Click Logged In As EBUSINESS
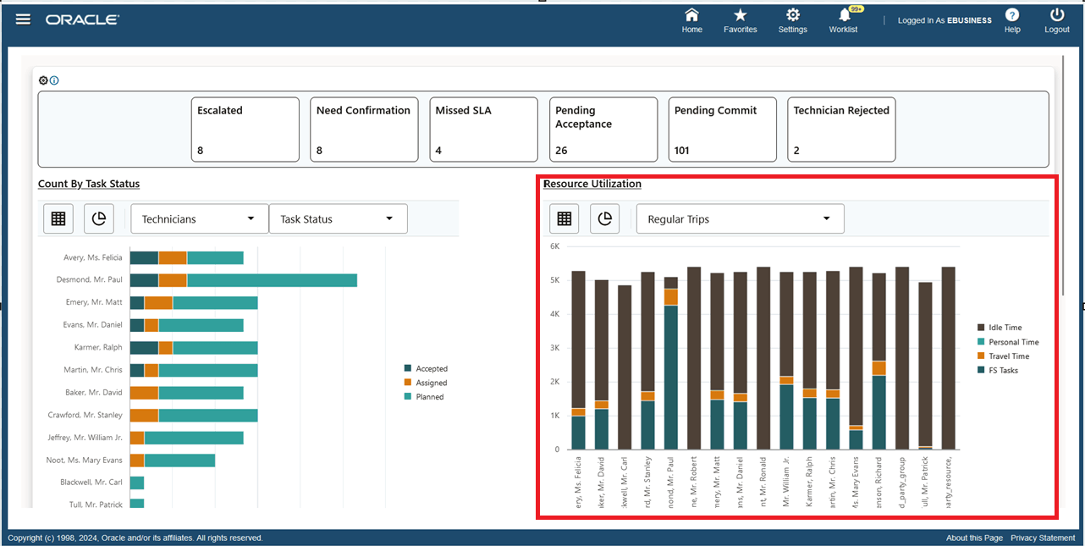Viewport: 1085px width, 546px height. (x=945, y=20)
